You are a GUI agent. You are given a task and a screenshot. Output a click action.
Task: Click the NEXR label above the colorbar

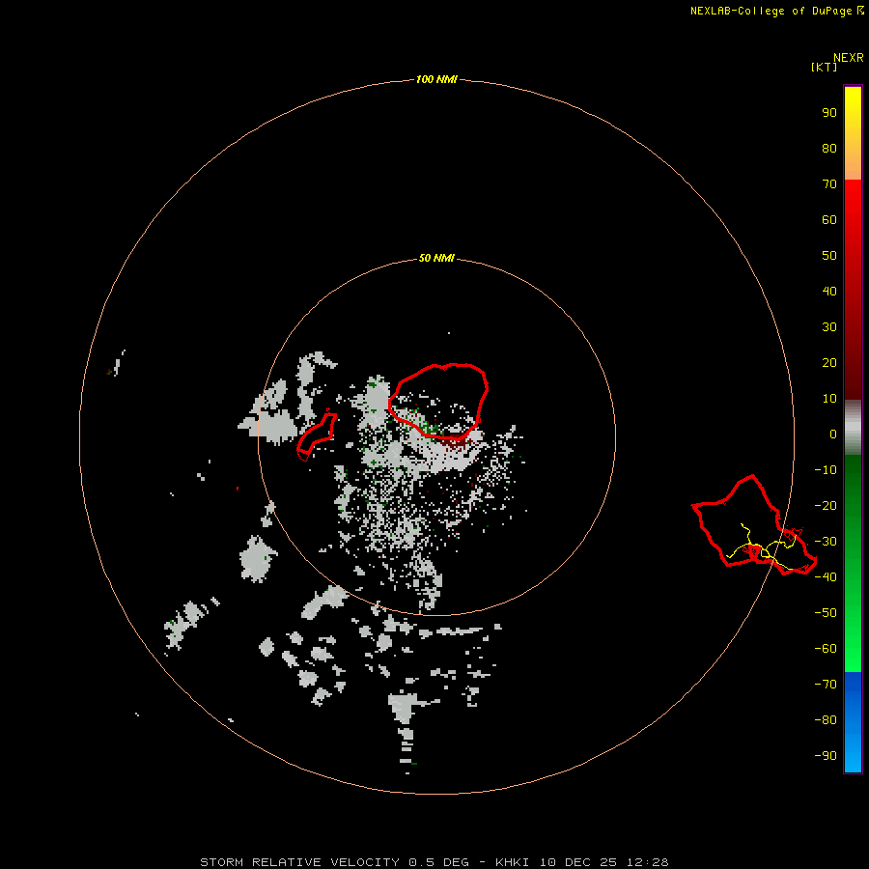[848, 58]
